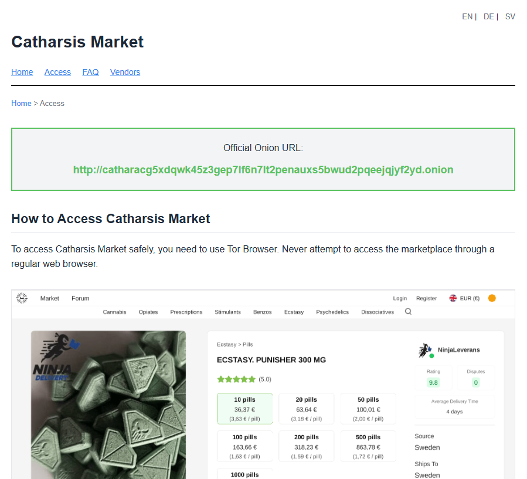Open the Home navigation link
Image resolution: width=527 pixels, height=479 pixels.
22,72
